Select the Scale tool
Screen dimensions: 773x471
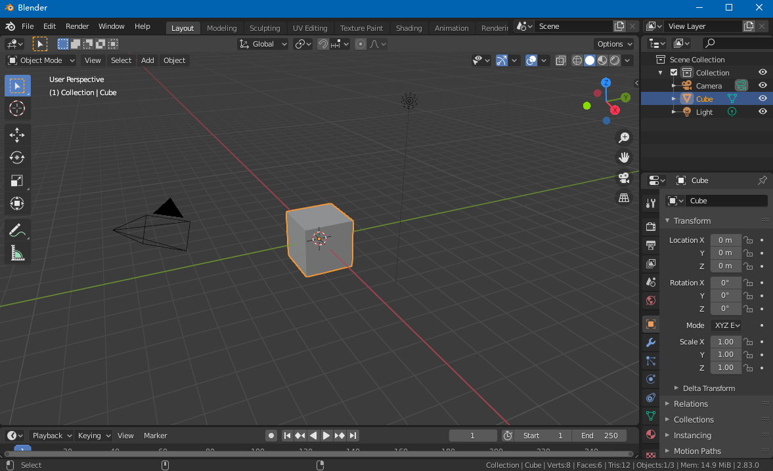[x=17, y=180]
